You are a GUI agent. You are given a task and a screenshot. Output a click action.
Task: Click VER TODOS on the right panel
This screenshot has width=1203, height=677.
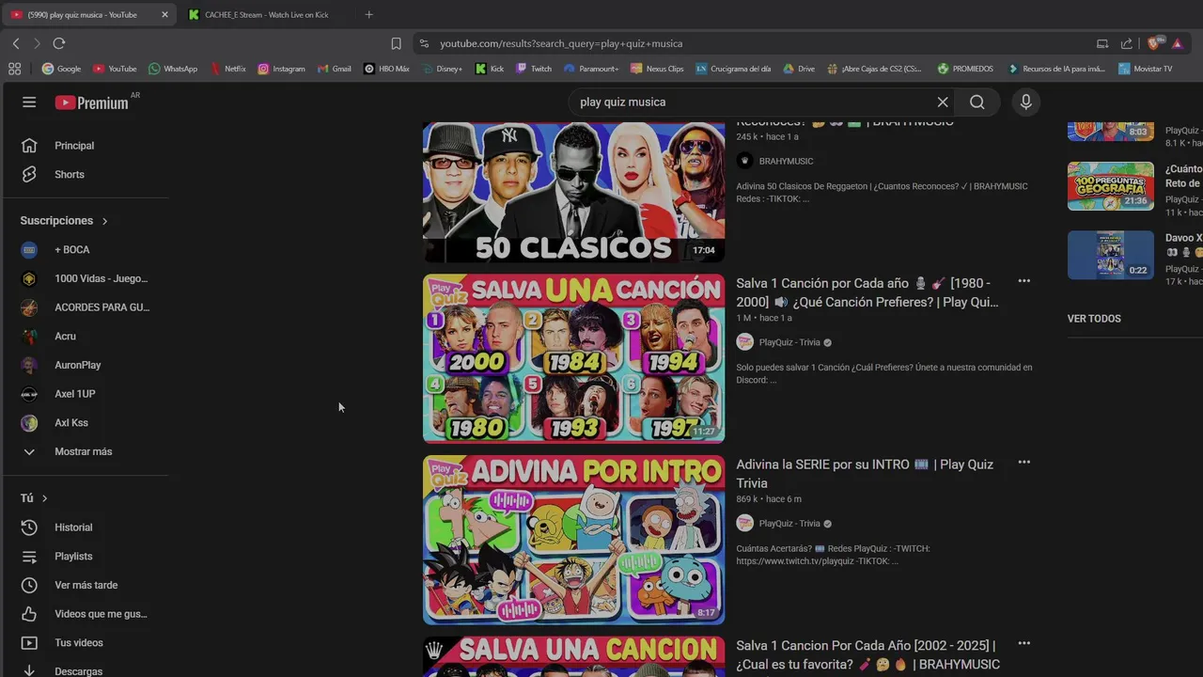click(1094, 319)
